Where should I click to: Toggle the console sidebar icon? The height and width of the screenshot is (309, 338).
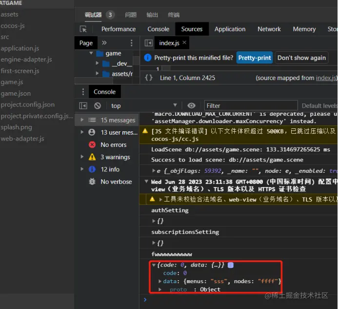point(83,106)
